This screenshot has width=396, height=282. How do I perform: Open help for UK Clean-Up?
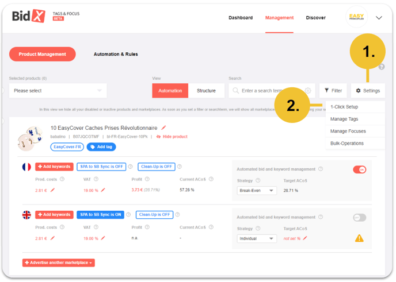pyautogui.click(x=177, y=215)
